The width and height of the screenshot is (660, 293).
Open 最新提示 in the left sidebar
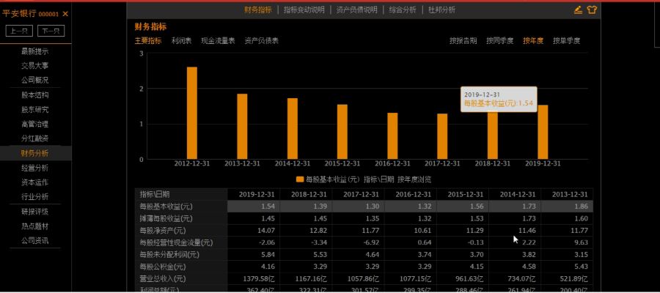tap(34, 51)
